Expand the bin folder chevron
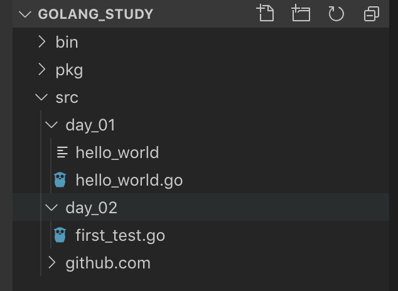This screenshot has height=291, width=398. pos(41,41)
